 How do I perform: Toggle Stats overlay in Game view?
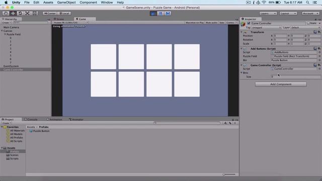(221, 23)
